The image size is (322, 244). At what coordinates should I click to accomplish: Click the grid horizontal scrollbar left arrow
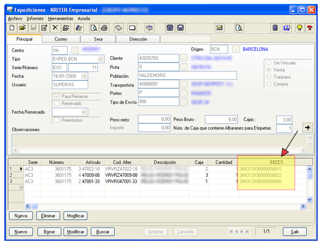pos(28,206)
